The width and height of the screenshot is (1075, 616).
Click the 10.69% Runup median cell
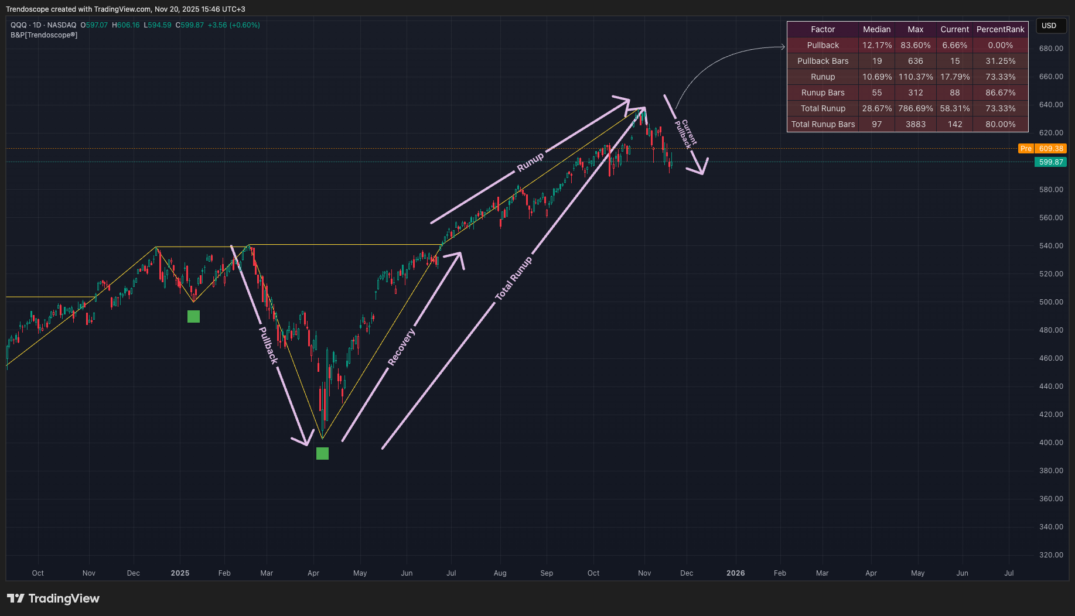pyautogui.click(x=876, y=77)
